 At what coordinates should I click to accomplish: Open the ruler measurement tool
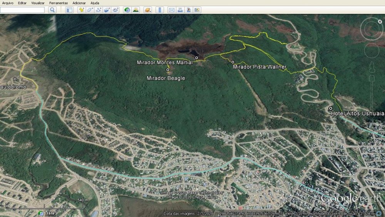coord(160,10)
